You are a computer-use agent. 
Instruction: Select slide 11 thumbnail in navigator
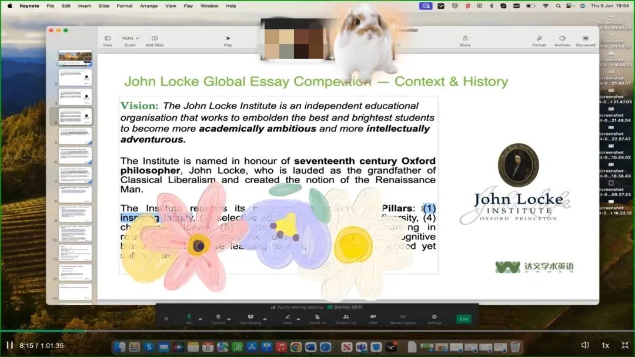[x=75, y=253]
